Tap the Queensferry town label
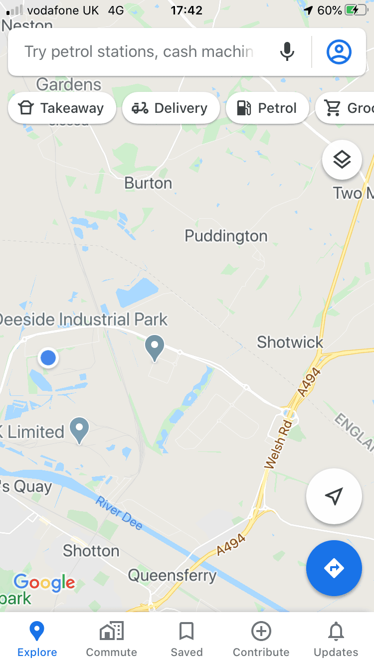The width and height of the screenshot is (374, 666). tap(173, 575)
